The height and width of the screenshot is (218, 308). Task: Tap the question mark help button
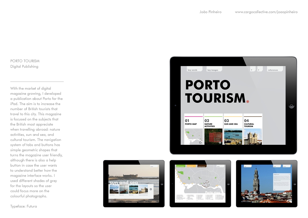click(252, 69)
